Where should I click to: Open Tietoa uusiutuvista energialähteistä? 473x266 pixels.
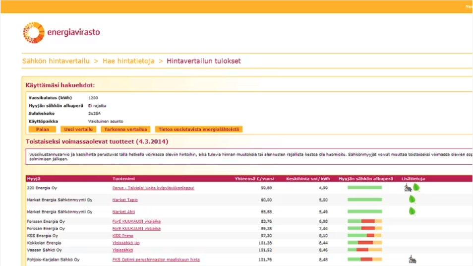(198, 129)
